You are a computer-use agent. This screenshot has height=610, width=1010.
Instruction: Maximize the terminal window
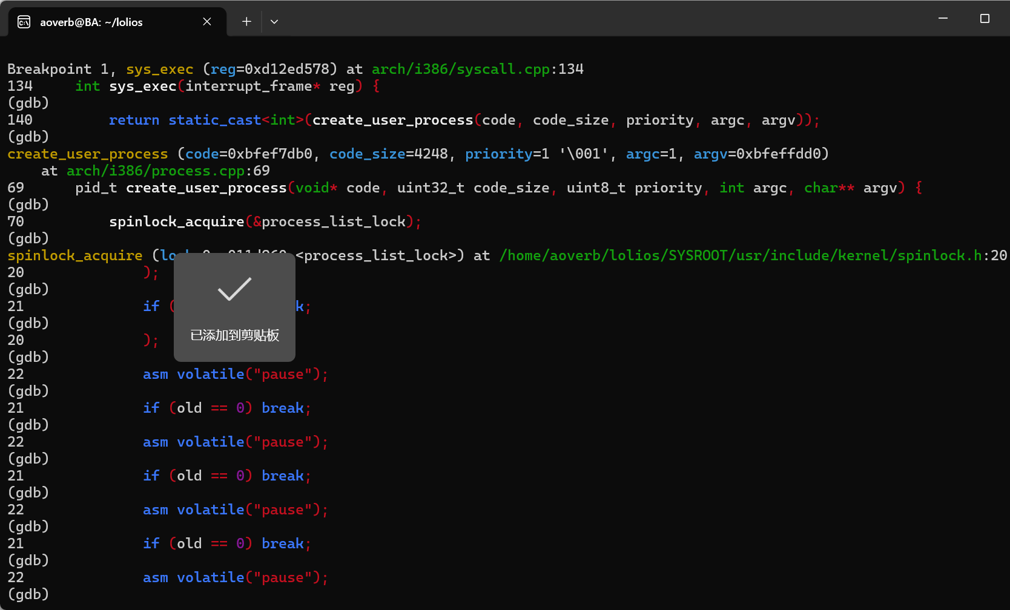985,19
